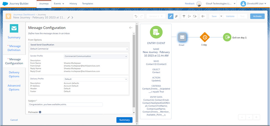Click the ZinreloAPI user avatar icon

click(243, 4)
